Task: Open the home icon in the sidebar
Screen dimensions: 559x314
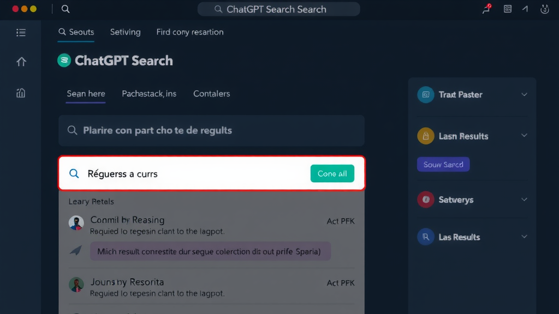Action: point(21,62)
